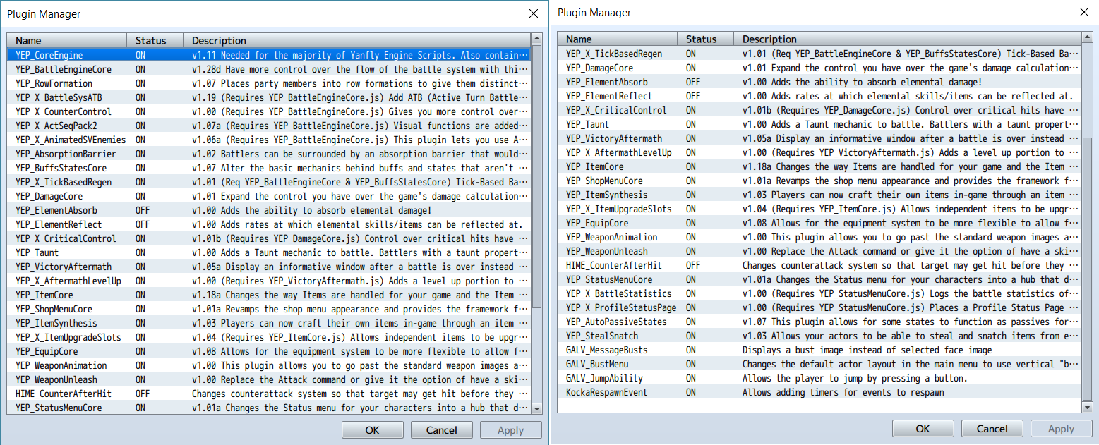Select the YEP_X_AnimatedSVEnemies plugin row

[269, 140]
